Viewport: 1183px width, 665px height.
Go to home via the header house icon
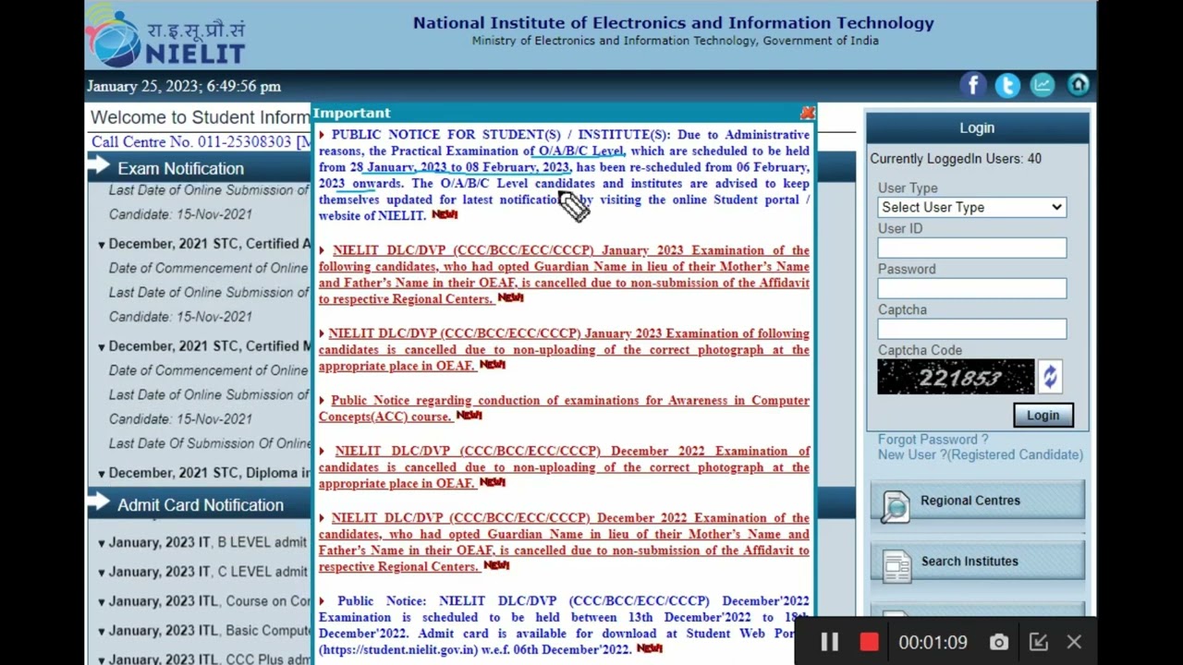point(1078,85)
